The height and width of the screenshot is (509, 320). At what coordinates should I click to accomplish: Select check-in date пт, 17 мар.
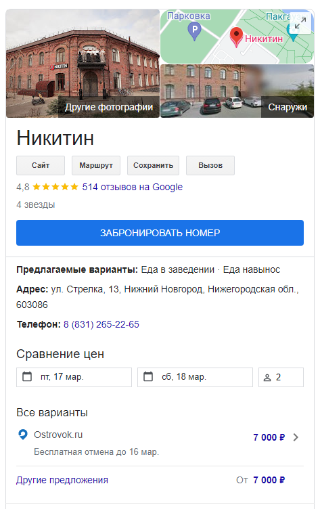[x=74, y=377]
